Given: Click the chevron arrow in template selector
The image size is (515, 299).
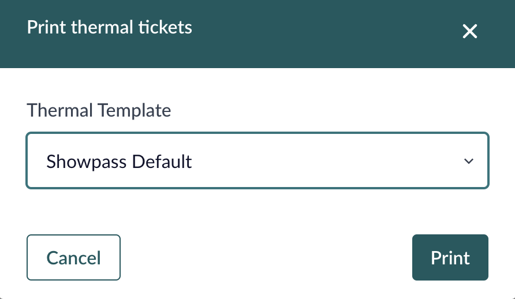Looking at the screenshot, I should click(469, 161).
